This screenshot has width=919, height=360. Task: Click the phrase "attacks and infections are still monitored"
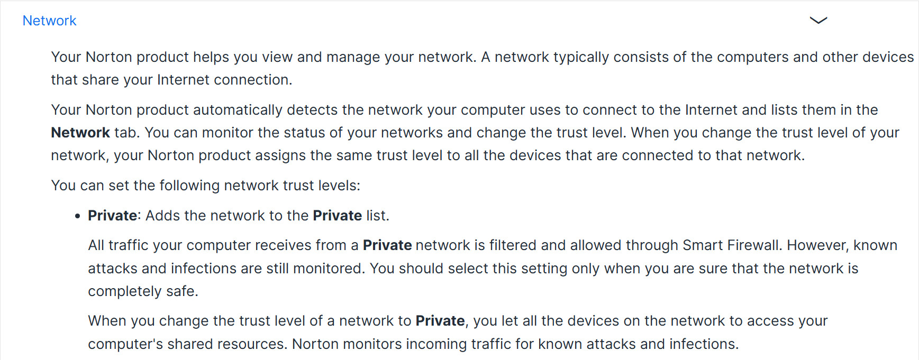226,269
